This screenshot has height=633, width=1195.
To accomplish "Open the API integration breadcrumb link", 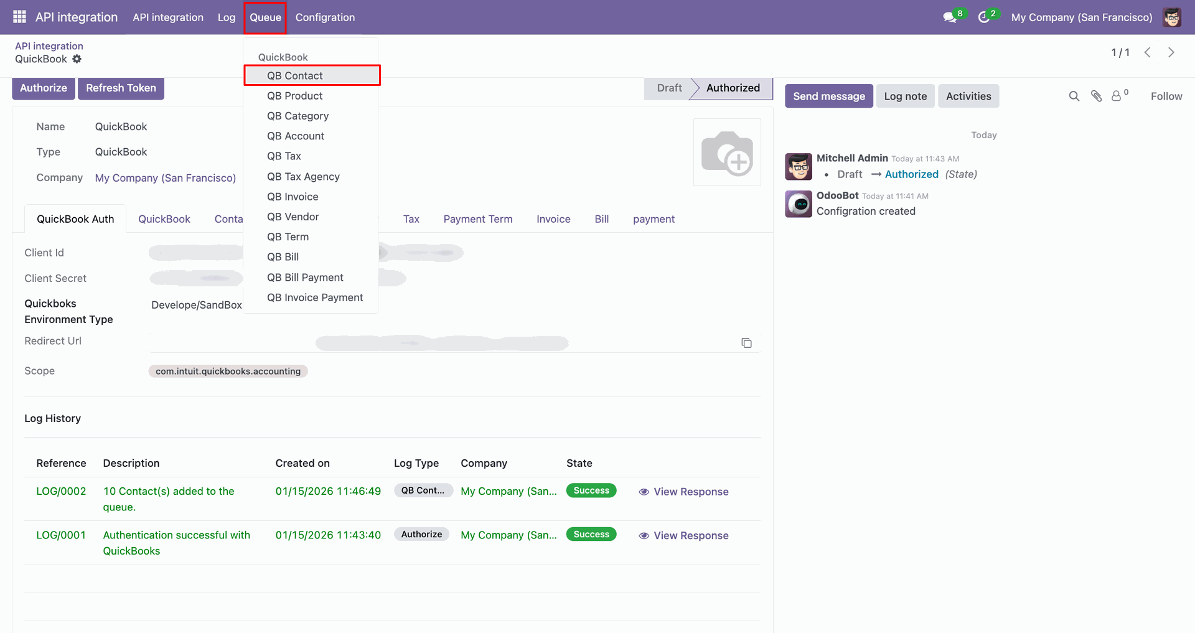I will tap(49, 46).
